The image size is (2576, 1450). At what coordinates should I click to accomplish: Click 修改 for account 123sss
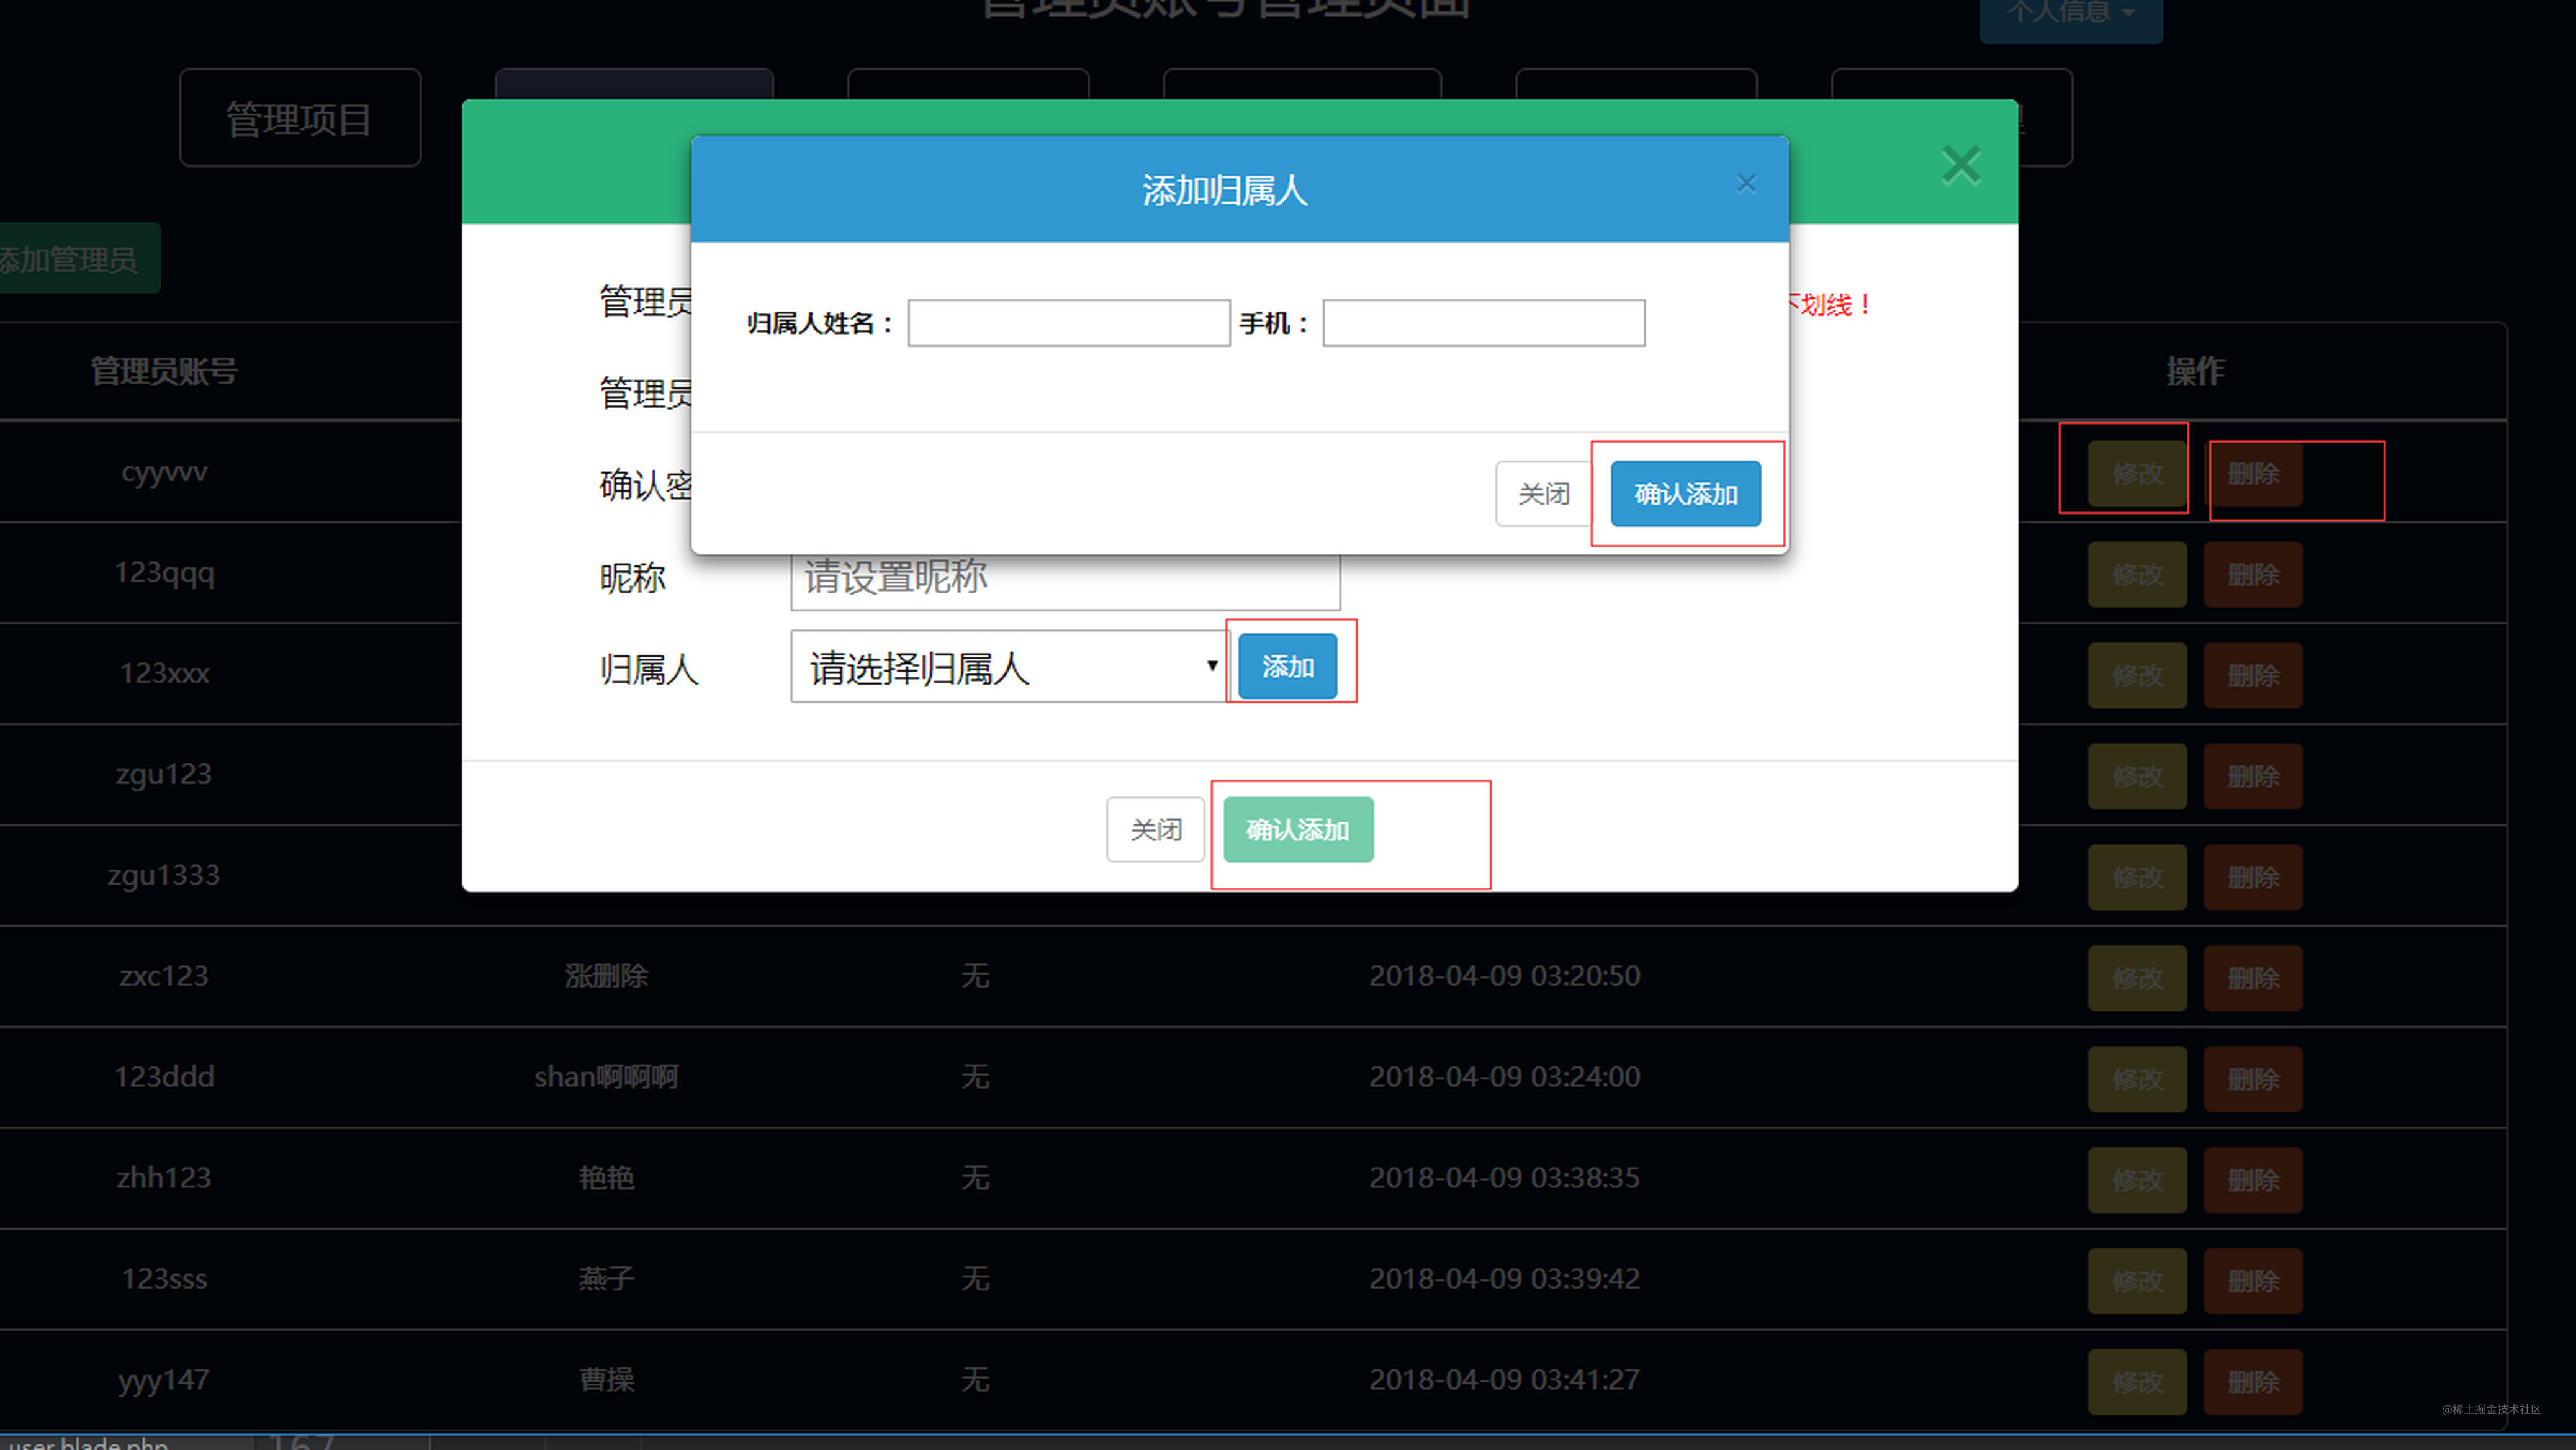pos(2137,1282)
